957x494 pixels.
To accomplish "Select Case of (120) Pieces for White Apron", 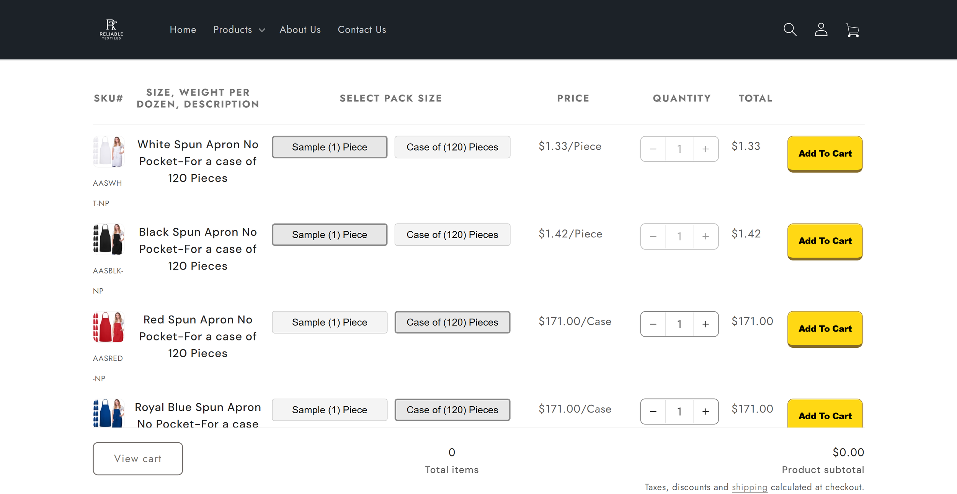I will tap(452, 147).
